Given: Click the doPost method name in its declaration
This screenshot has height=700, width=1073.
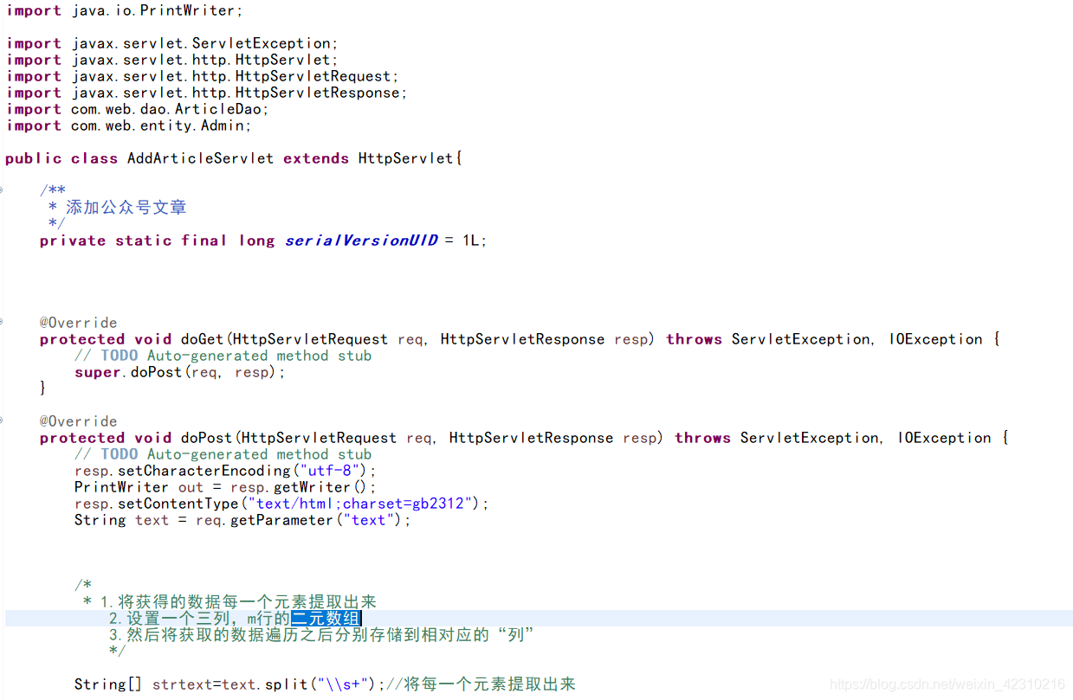Looking at the screenshot, I should [x=207, y=438].
